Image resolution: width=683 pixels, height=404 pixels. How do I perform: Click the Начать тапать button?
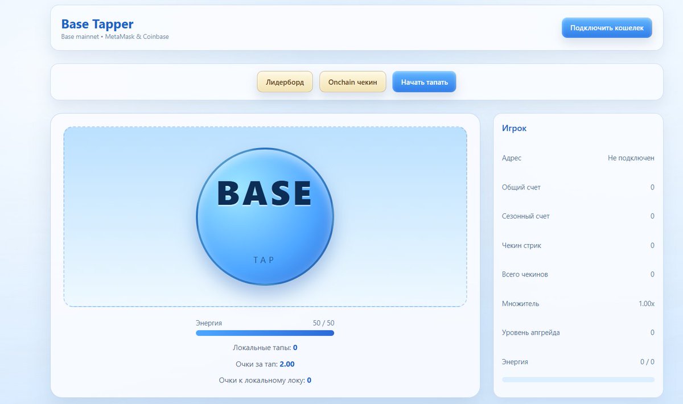pyautogui.click(x=424, y=82)
